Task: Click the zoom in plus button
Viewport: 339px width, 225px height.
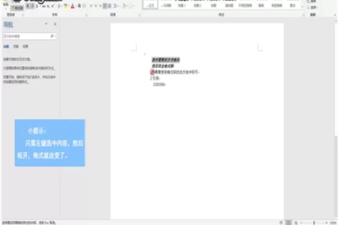Action: pos(327,223)
